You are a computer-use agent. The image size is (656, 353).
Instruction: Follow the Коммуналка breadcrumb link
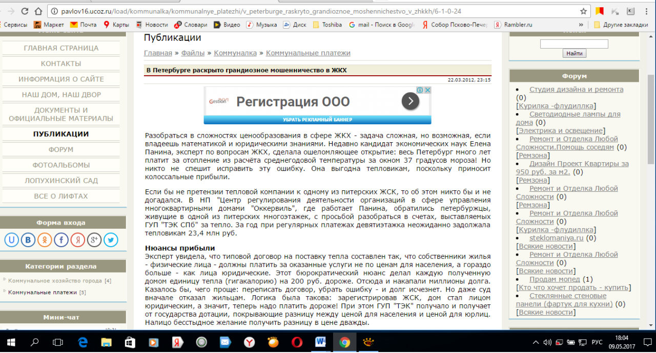235,53
